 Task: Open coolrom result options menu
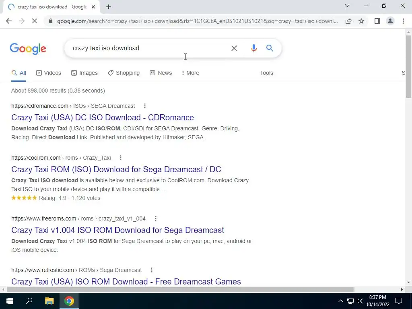(121, 158)
